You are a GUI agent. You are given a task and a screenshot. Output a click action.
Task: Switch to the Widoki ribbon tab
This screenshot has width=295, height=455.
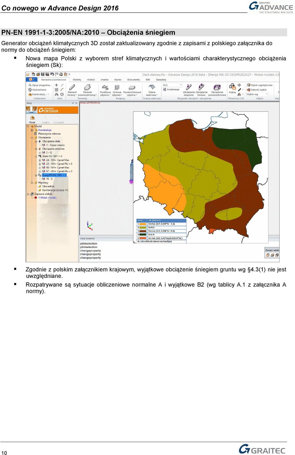point(91,80)
